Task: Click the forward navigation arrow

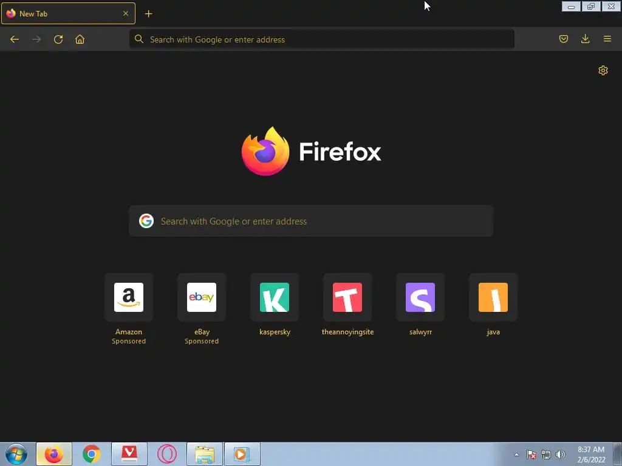Action: (36, 39)
